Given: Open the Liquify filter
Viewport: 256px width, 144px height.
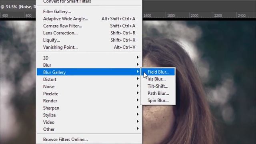Looking at the screenshot, I should [x=89, y=40].
